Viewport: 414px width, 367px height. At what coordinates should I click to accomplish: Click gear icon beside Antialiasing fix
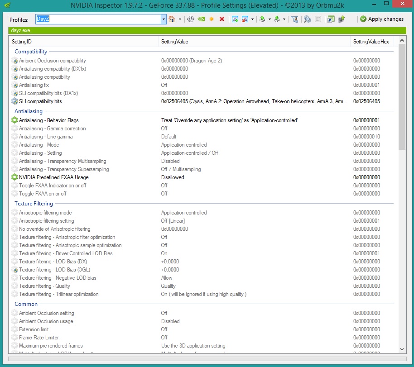[14, 85]
